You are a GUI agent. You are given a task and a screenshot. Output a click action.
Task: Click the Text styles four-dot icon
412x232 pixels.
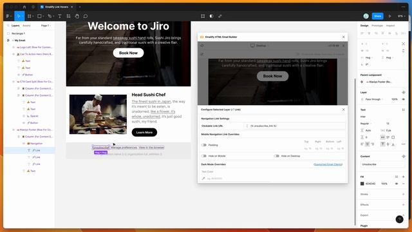[x=404, y=110]
